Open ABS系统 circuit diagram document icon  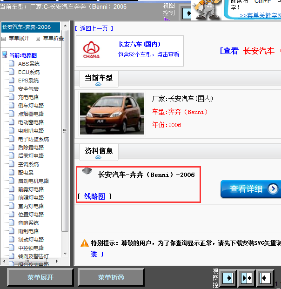12,63
